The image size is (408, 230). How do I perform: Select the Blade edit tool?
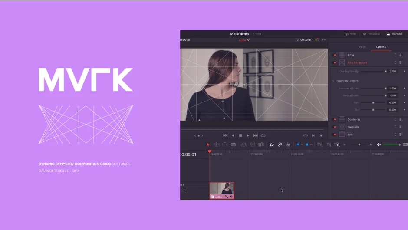click(234, 145)
